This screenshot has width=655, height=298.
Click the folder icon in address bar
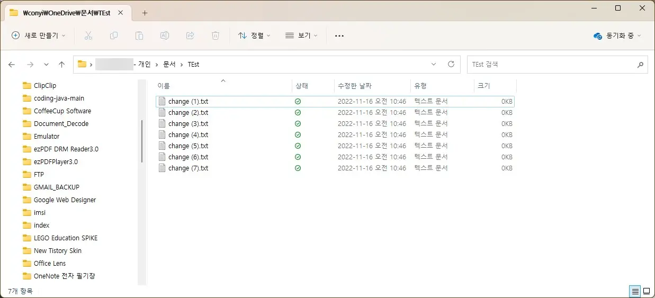[x=82, y=64]
